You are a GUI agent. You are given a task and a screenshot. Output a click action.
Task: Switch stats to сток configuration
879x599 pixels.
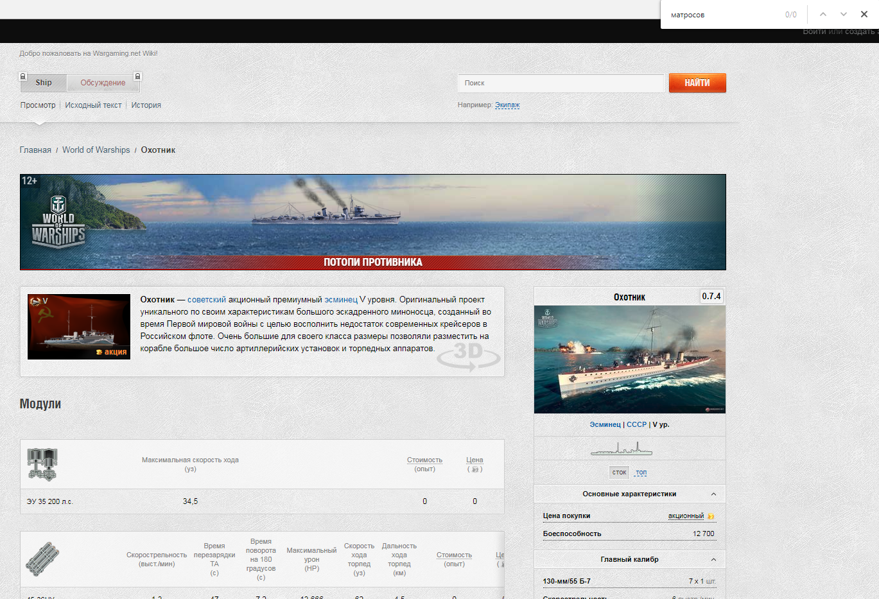(x=619, y=473)
